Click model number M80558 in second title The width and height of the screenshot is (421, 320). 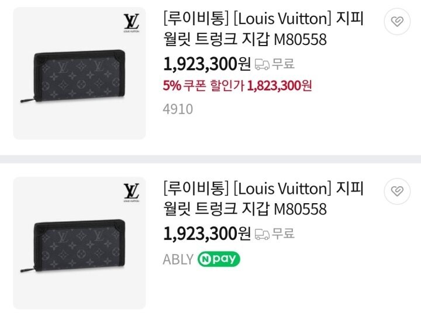[x=300, y=208]
